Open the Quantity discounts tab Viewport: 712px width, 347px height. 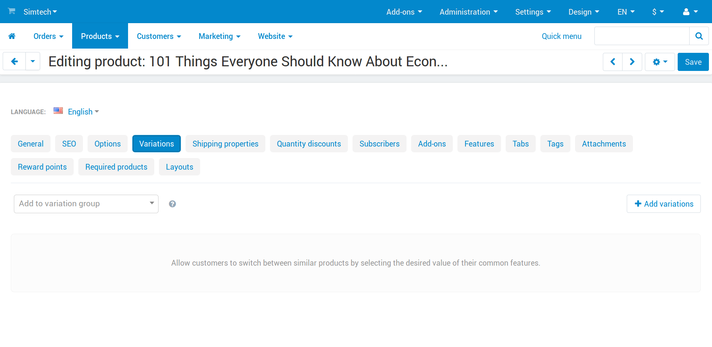(x=309, y=144)
